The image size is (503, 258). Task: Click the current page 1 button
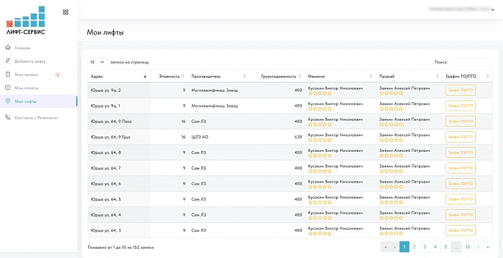[404, 247]
